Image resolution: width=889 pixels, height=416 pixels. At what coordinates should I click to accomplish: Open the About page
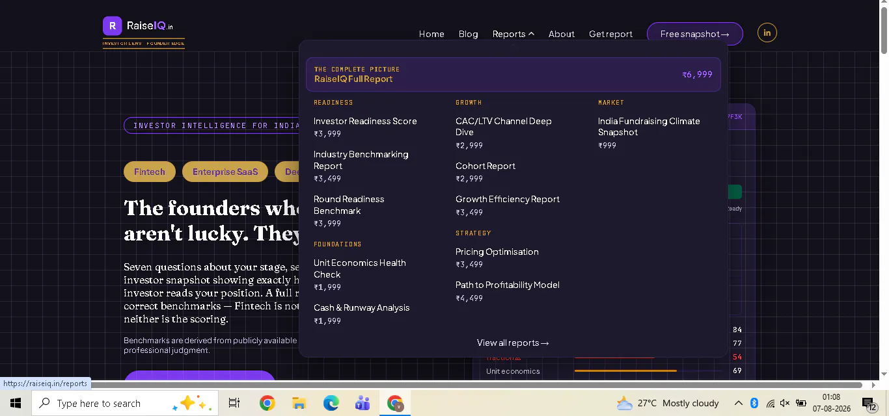(x=562, y=34)
